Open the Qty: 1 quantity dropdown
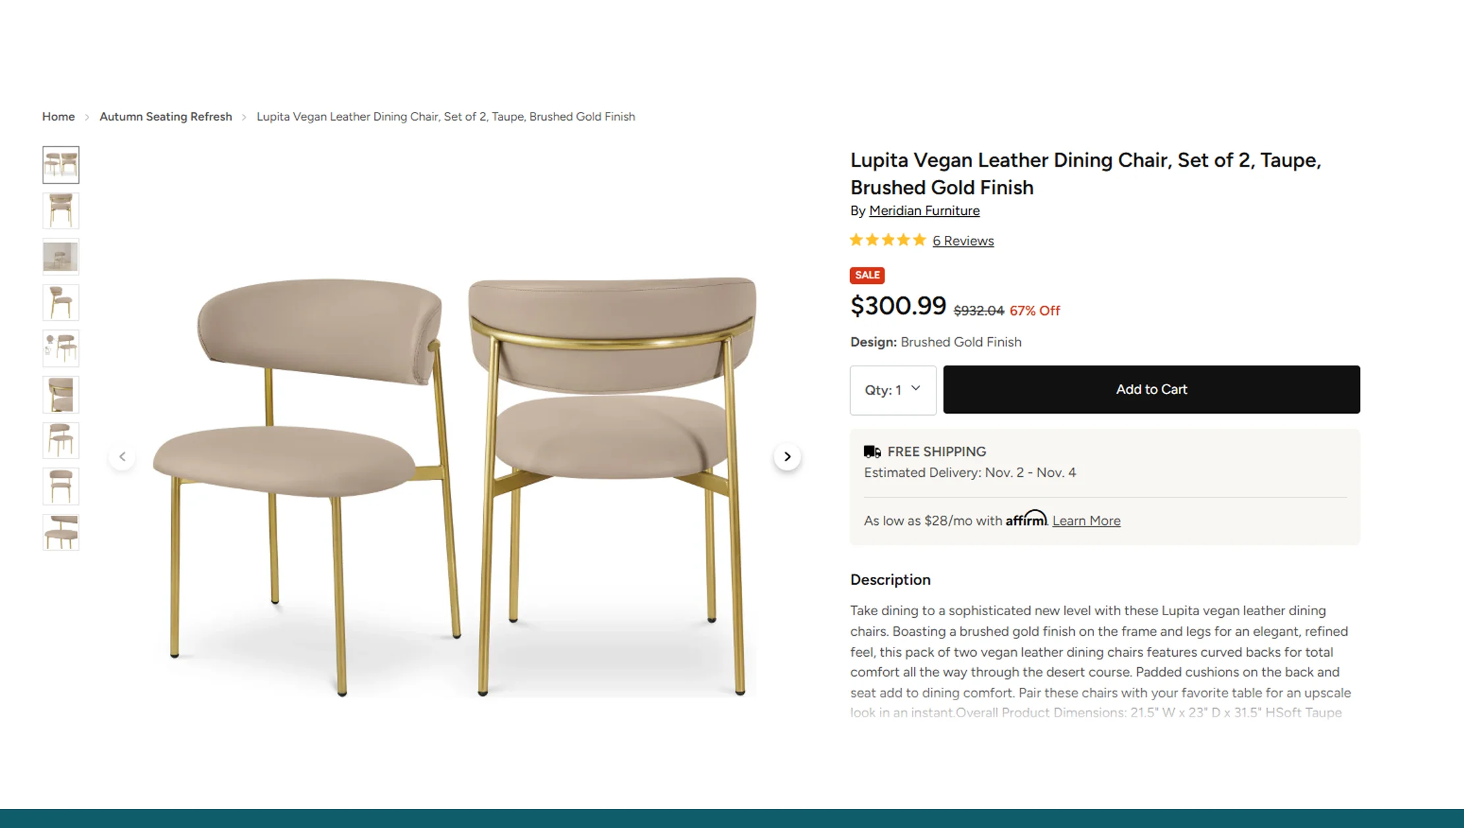The image size is (1464, 828). coord(893,390)
